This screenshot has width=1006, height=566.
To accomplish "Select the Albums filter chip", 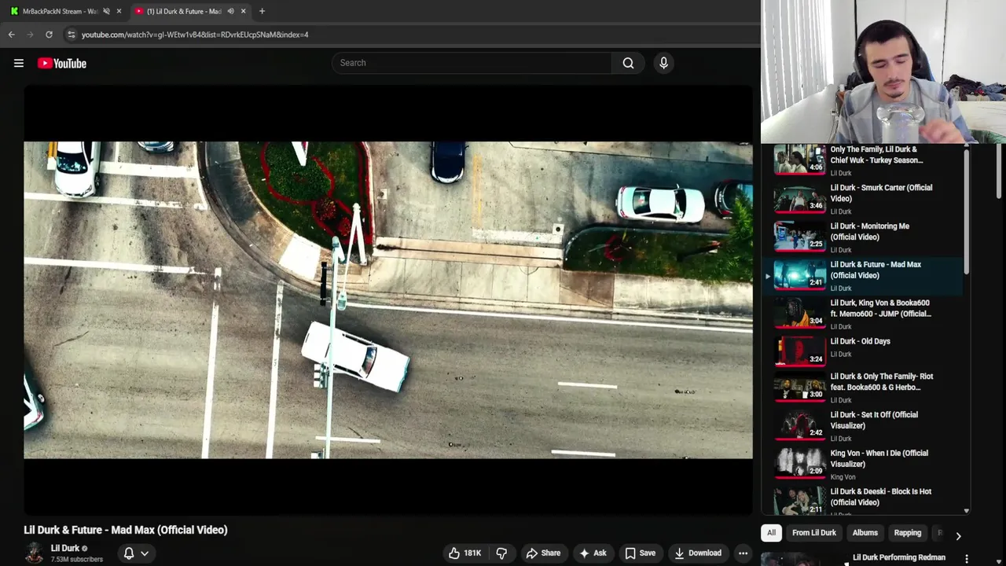I will pyautogui.click(x=865, y=532).
